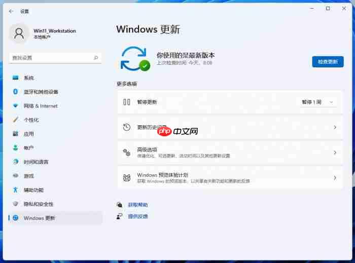Click the 本地帐户 label under username
The width and height of the screenshot is (355, 263).
(x=42, y=37)
